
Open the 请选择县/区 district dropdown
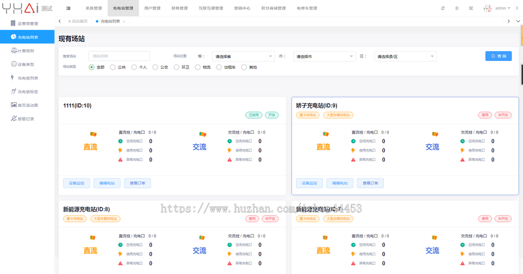pos(405,56)
